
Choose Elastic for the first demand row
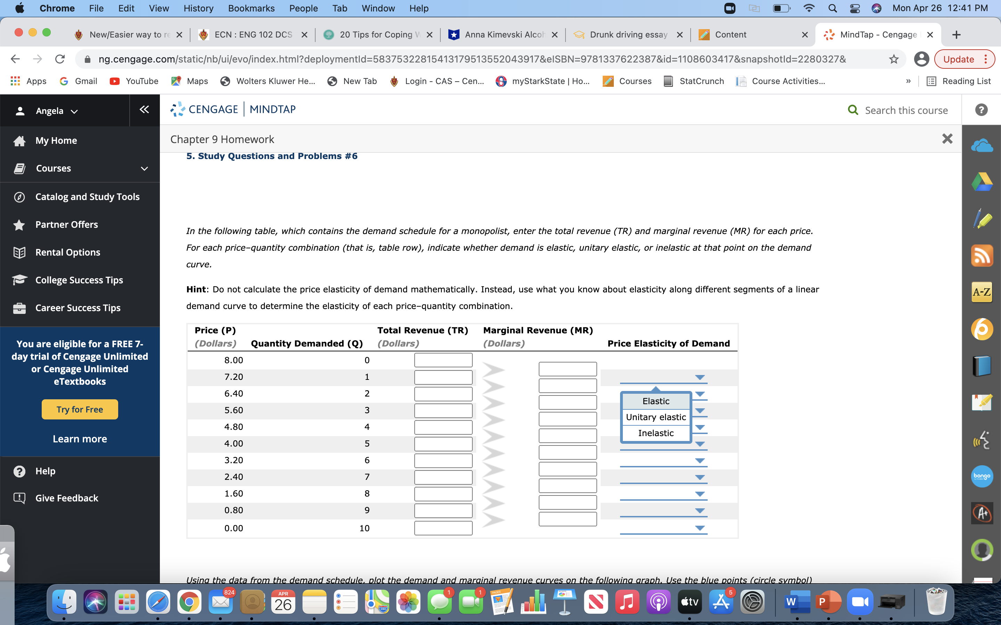tap(656, 401)
